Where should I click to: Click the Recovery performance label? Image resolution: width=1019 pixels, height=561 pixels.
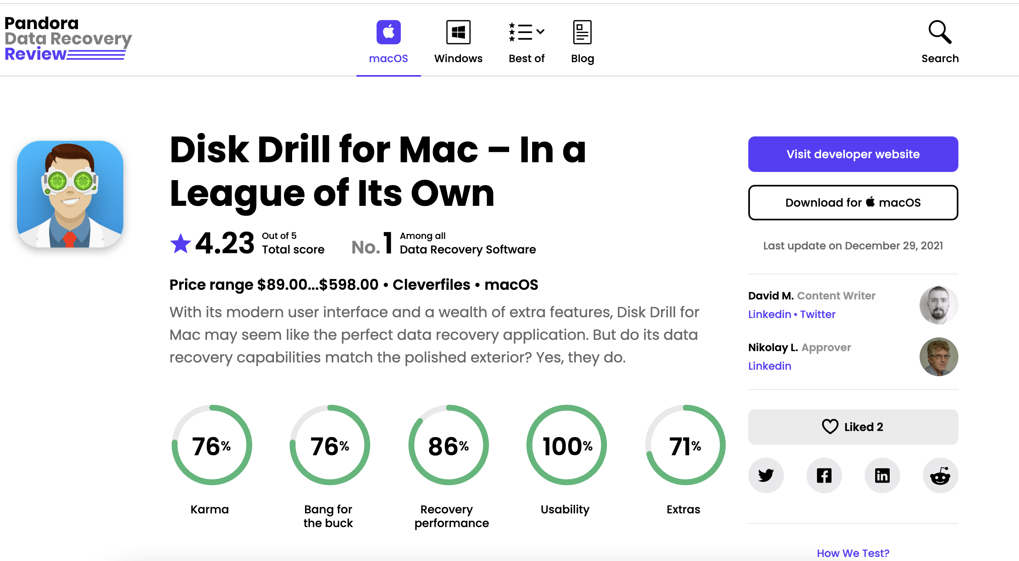coord(451,516)
